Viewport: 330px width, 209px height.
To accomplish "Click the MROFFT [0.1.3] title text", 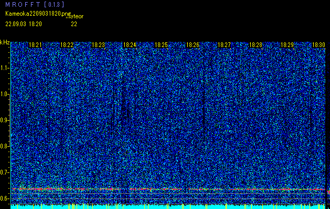I will coord(35,5).
